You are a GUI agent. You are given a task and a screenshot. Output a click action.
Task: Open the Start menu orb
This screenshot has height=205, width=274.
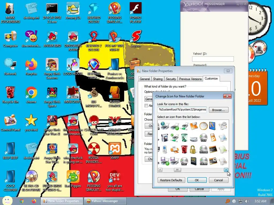point(7,200)
